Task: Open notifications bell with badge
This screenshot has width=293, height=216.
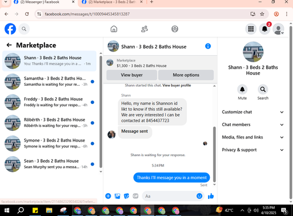Action: click(x=265, y=29)
